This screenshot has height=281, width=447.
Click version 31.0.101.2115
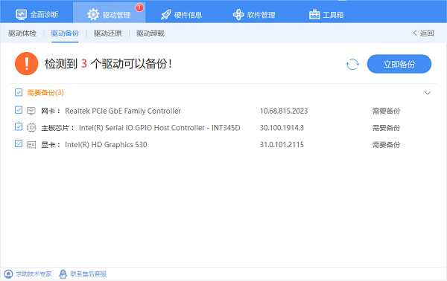282,145
